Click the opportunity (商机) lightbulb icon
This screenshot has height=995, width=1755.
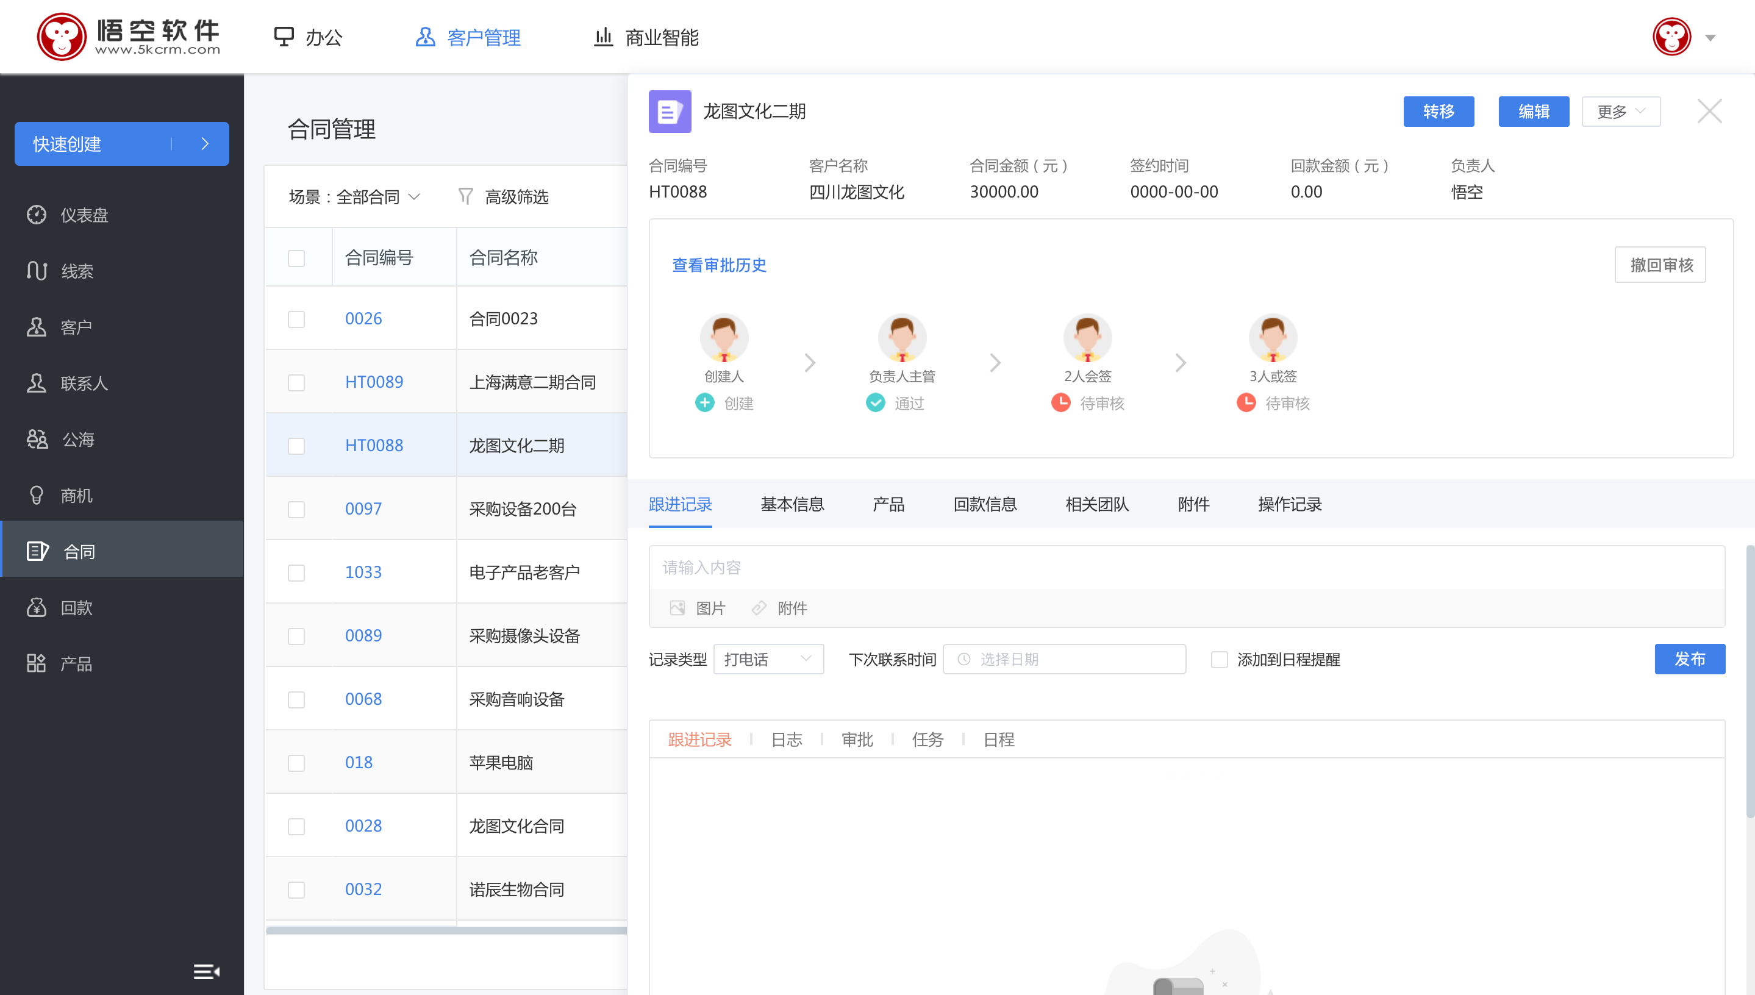pyautogui.click(x=36, y=495)
